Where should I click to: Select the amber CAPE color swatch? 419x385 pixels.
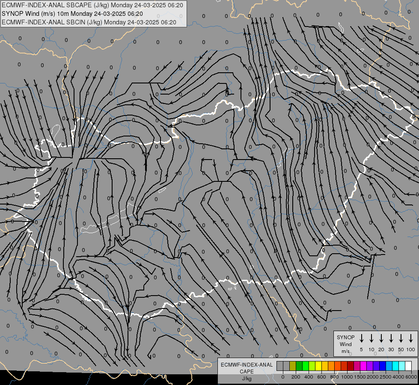pos(325,366)
